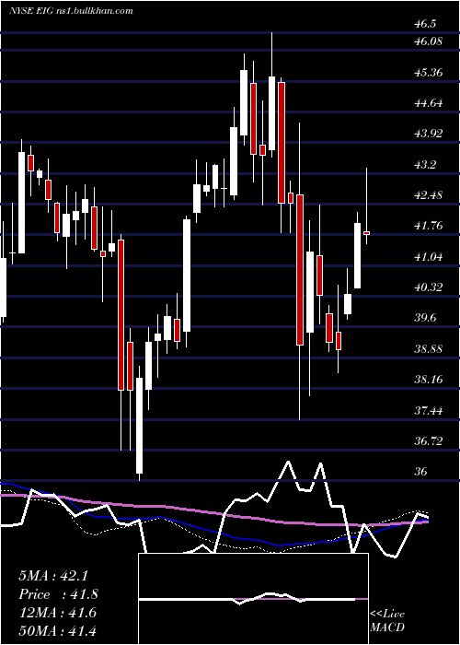Click the lowest white candlestick reaching 36

coord(140,426)
